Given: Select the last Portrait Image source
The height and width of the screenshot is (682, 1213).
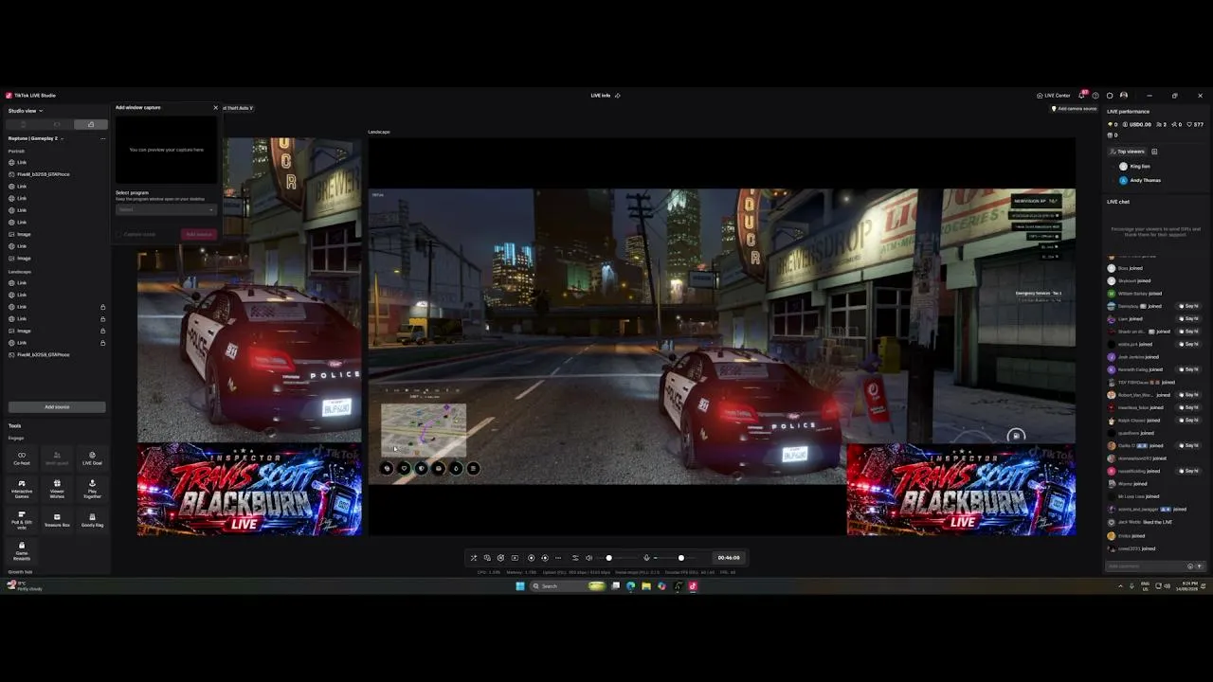Looking at the screenshot, I should click(x=57, y=259).
